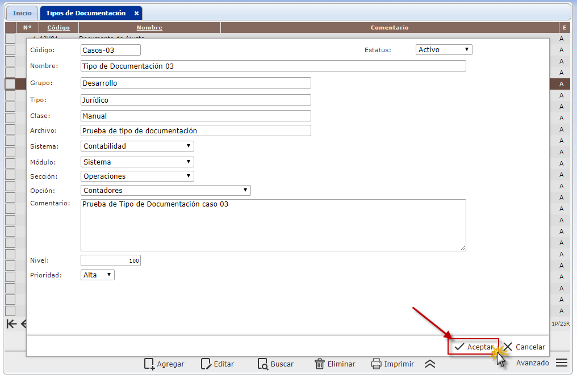The width and height of the screenshot is (577, 379).
Task: Close the Tipos de Documentación tab
Action: (136, 13)
